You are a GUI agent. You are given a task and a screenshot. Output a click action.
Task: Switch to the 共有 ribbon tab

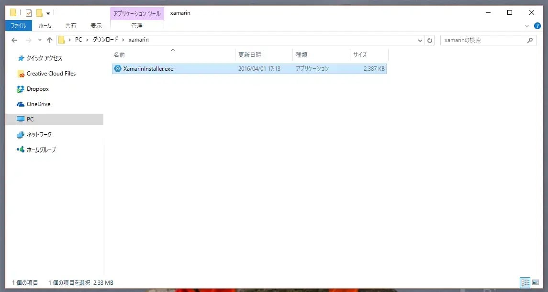click(71, 25)
